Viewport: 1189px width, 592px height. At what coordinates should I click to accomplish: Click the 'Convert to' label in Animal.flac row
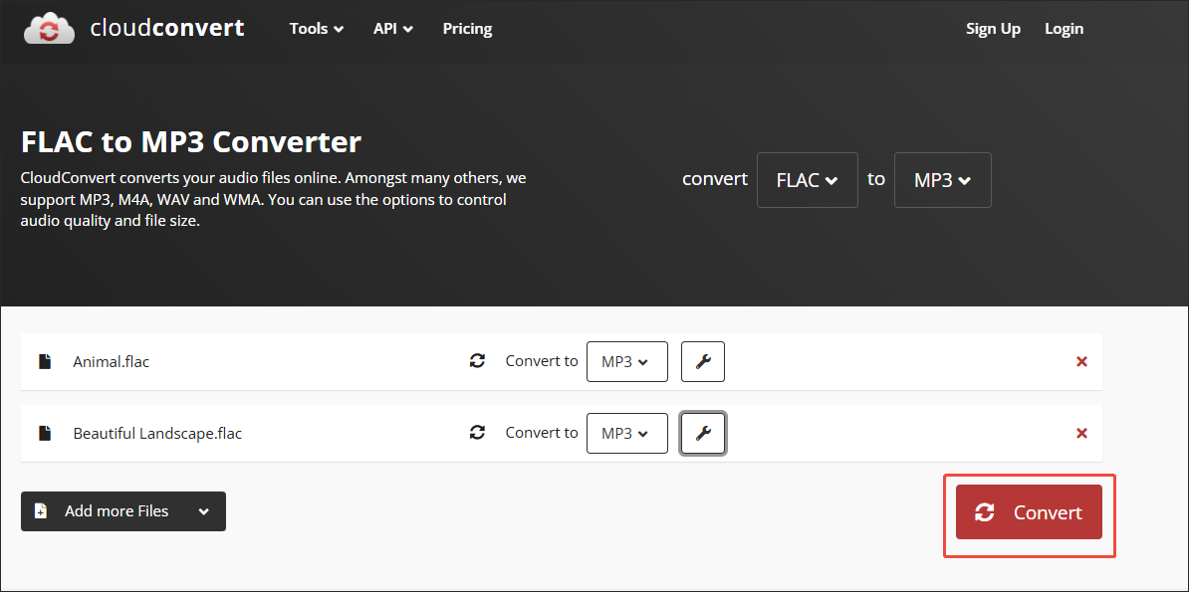pos(542,361)
